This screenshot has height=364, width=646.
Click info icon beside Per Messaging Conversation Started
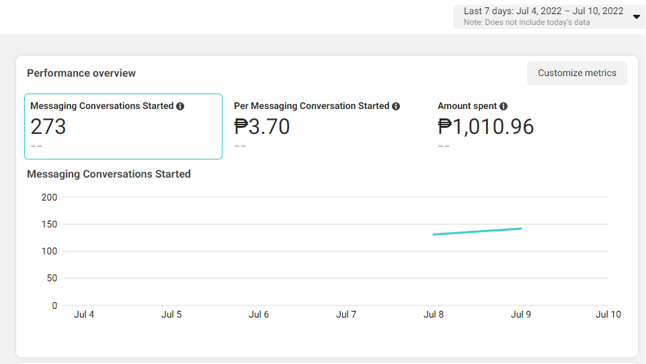[x=396, y=106]
